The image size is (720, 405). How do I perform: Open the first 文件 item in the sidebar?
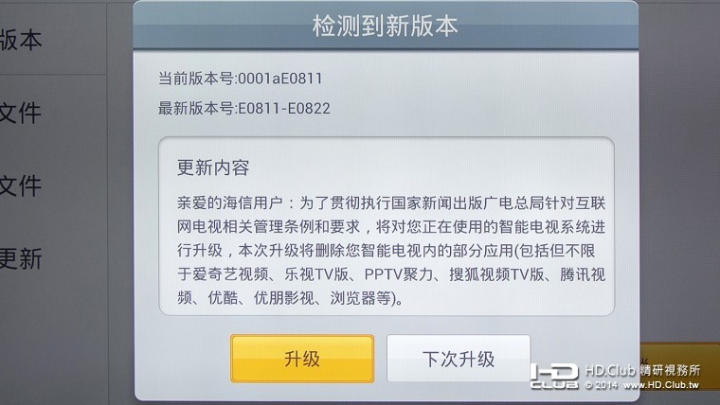(x=21, y=113)
